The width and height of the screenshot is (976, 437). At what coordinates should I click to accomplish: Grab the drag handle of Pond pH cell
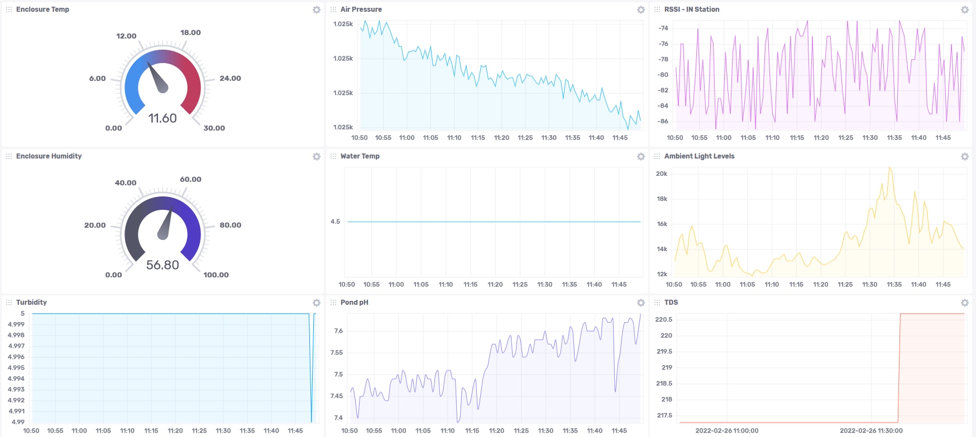click(x=333, y=302)
